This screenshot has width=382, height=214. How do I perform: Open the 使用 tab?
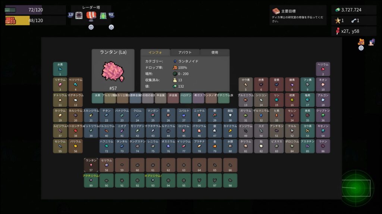215,52
